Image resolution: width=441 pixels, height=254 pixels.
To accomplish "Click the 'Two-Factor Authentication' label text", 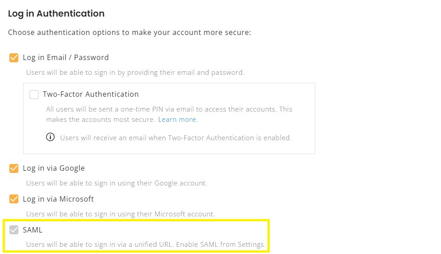I will point(90,94).
